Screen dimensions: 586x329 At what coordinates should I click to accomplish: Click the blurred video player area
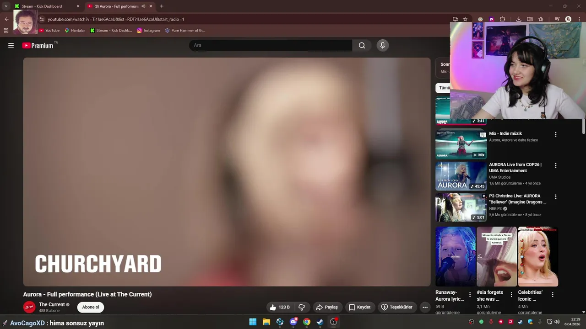227,172
